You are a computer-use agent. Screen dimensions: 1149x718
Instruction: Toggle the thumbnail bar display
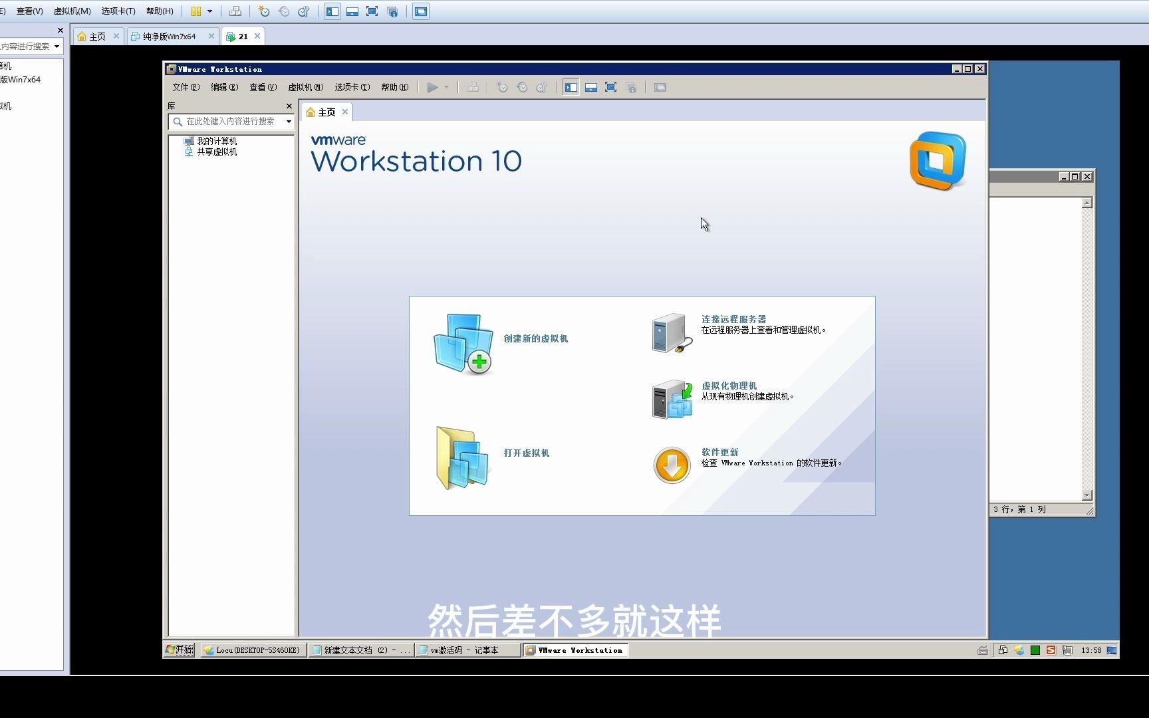coord(590,87)
